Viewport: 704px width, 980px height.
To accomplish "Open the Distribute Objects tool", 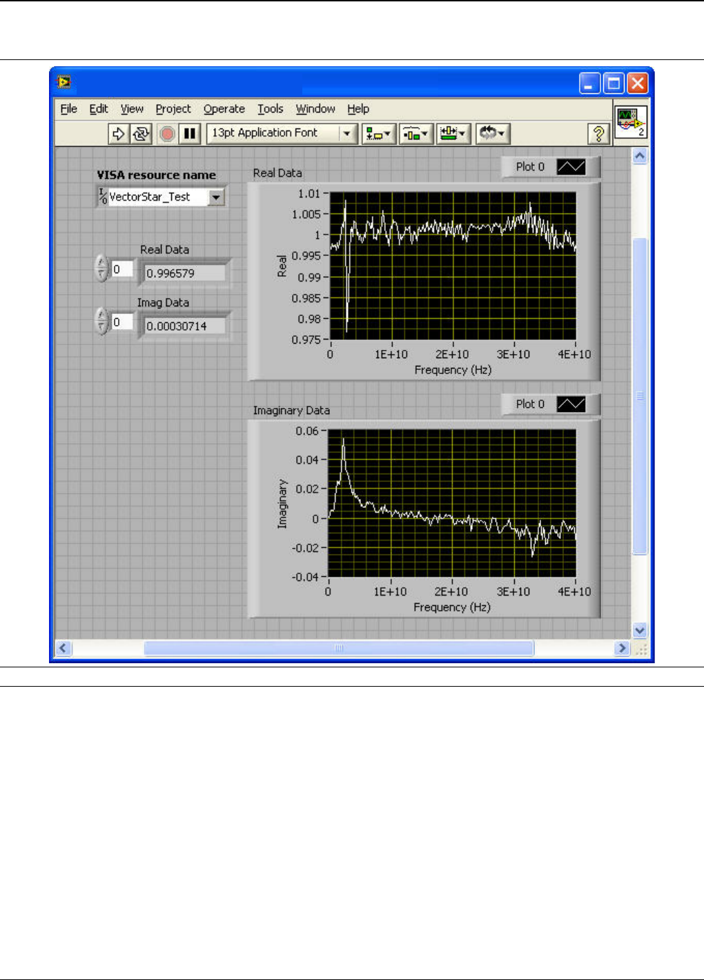I will 416,133.
